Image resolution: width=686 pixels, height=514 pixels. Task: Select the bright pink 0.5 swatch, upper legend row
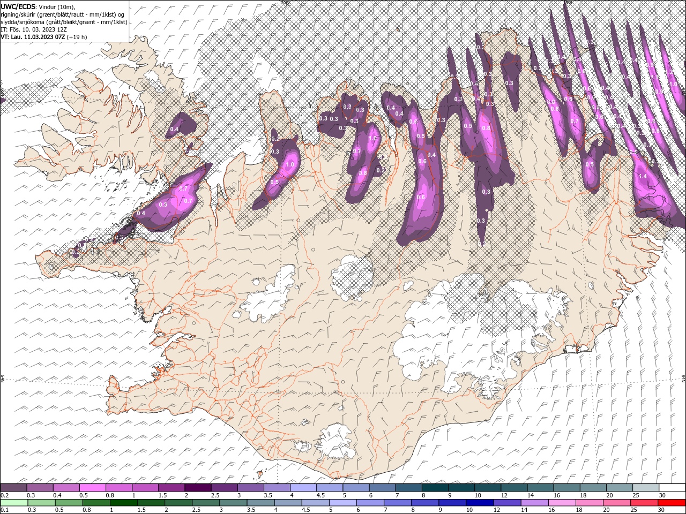point(92,488)
